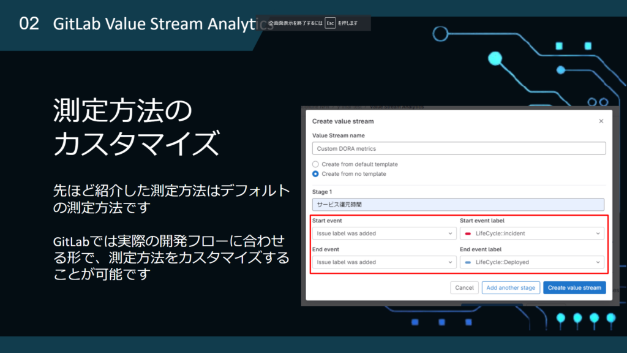Click the Stage 1 name field
The width and height of the screenshot is (627, 353).
(x=458, y=205)
